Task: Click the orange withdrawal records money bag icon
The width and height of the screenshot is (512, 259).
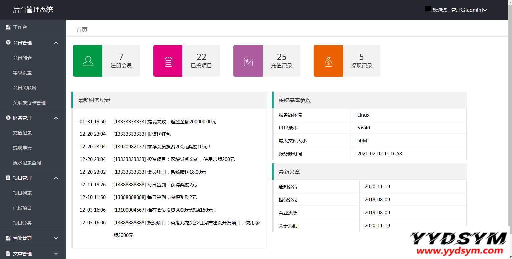Action: 328,61
